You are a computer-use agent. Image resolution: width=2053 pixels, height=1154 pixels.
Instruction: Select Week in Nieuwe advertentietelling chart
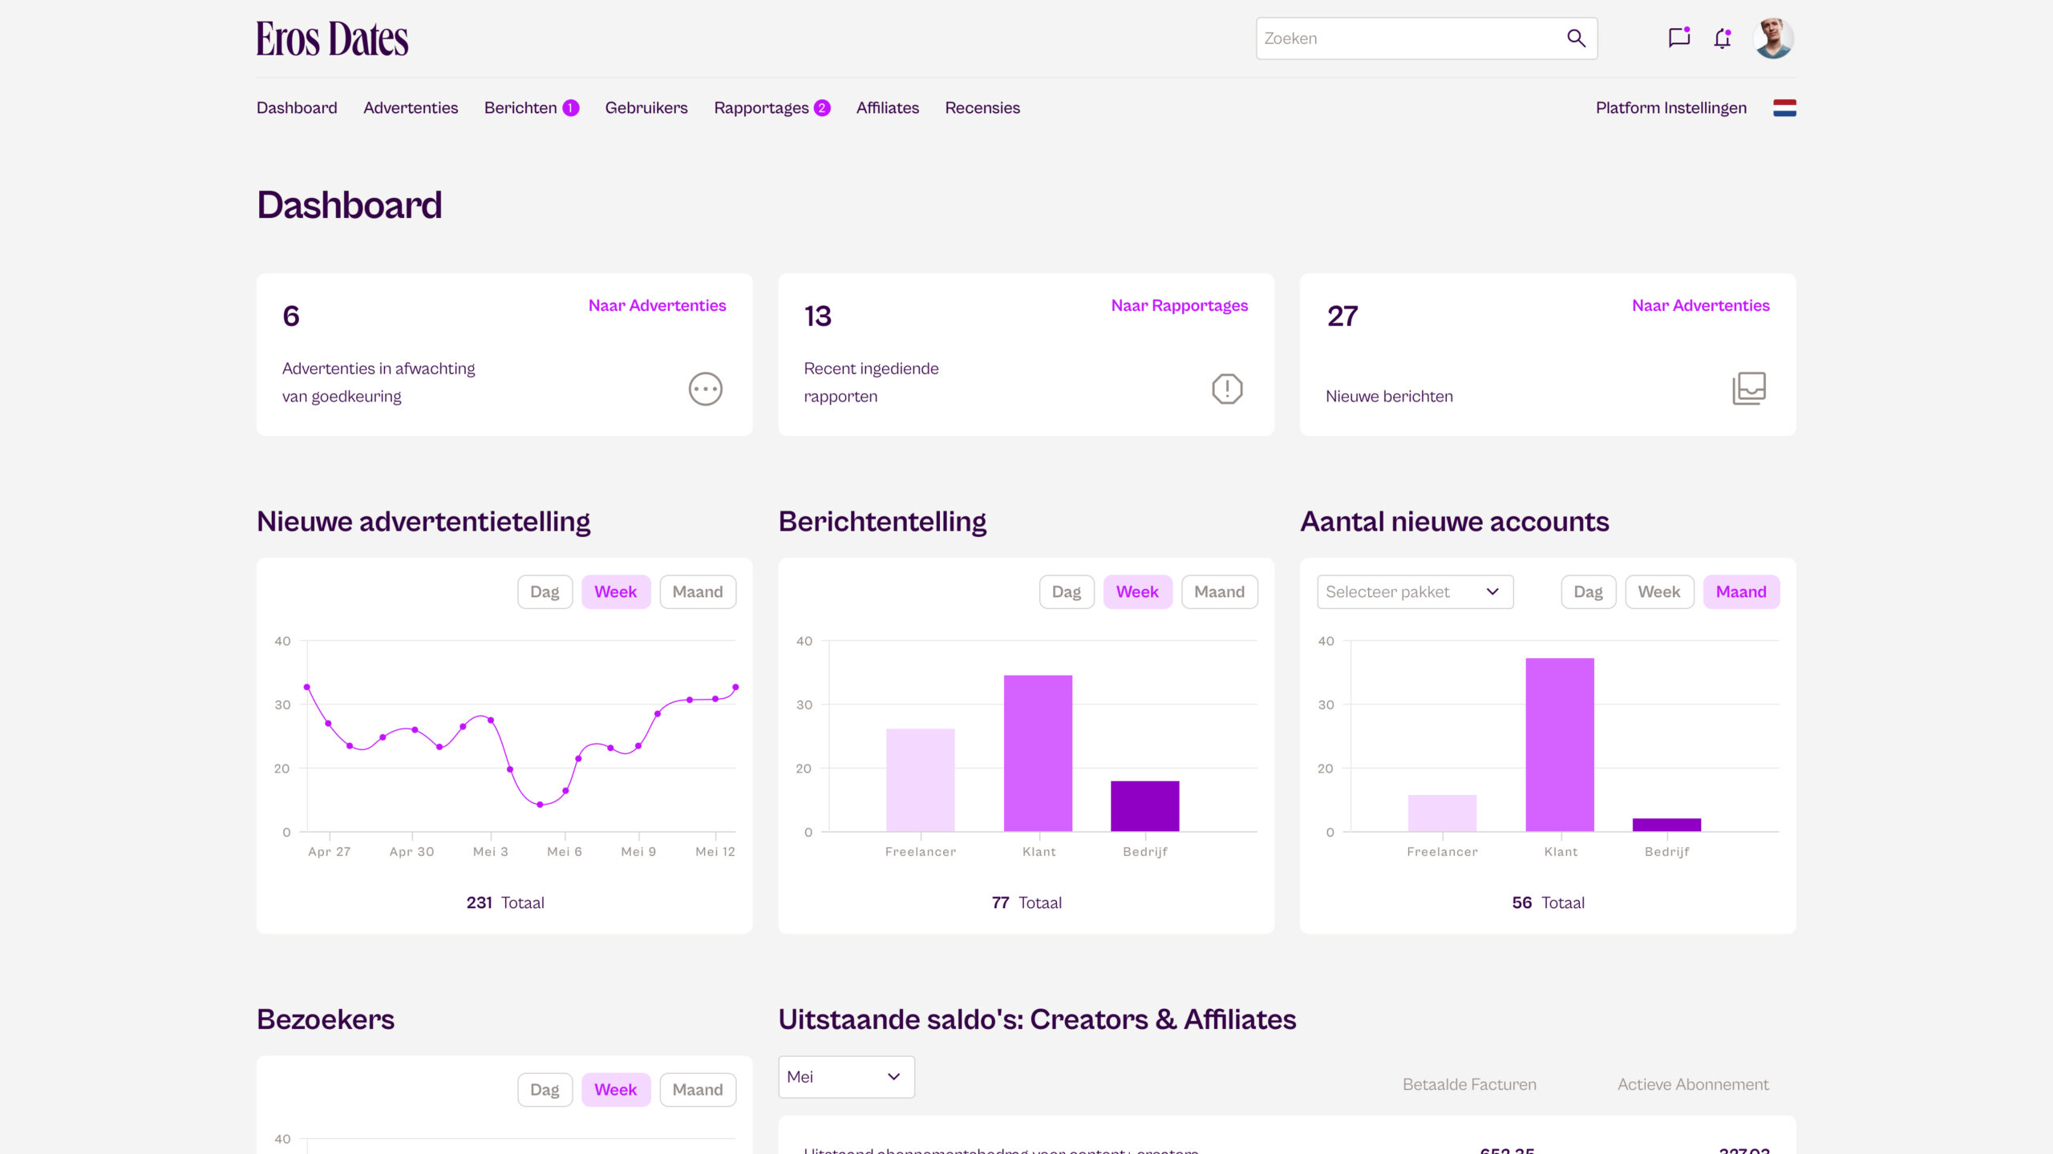point(616,592)
